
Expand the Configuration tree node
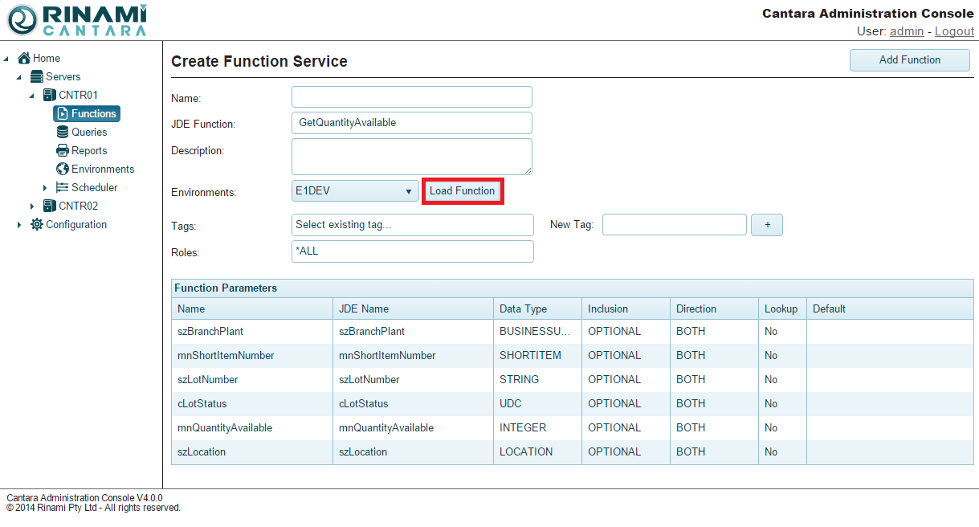tap(20, 225)
